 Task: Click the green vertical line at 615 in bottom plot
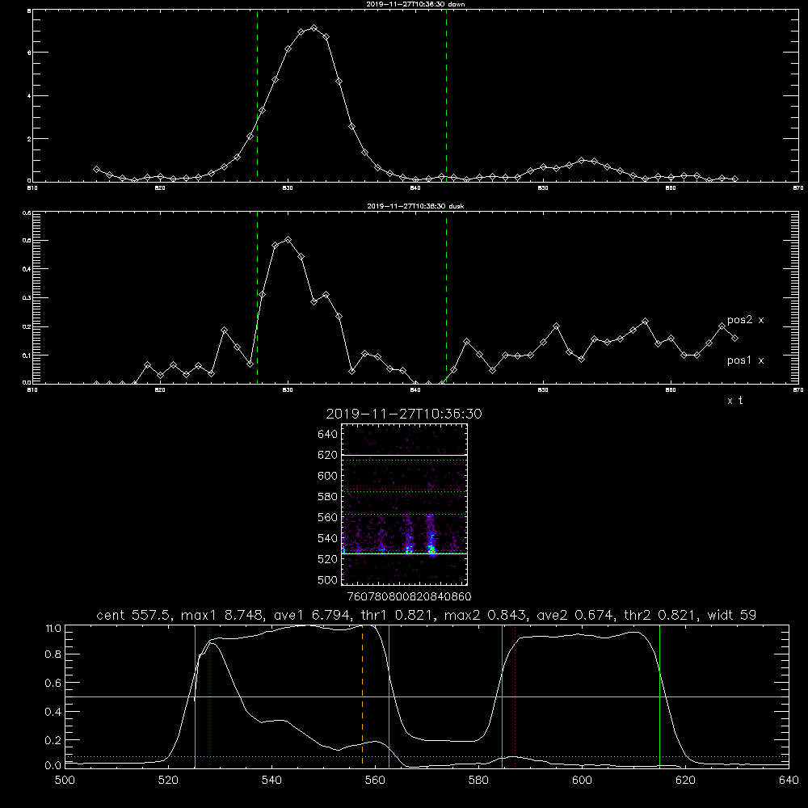click(659, 696)
